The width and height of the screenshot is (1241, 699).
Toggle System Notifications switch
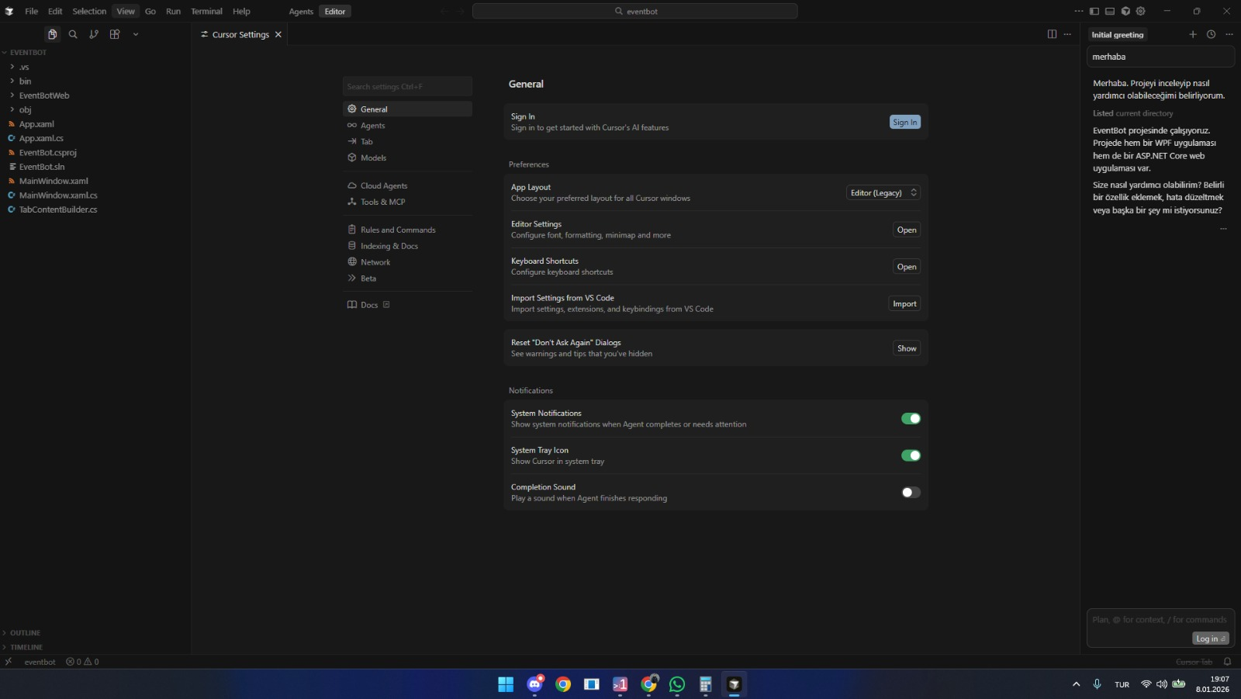(x=911, y=419)
